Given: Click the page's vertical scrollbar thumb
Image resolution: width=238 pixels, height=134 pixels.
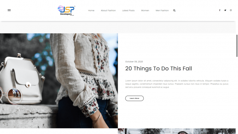Looking at the screenshot, I should coord(237,46).
